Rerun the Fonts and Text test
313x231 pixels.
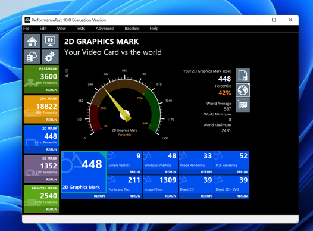135,196
